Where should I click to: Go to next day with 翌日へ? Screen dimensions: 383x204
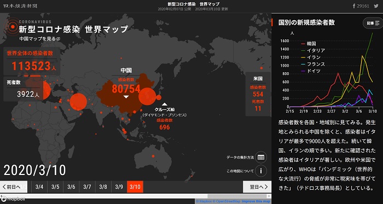point(257,187)
